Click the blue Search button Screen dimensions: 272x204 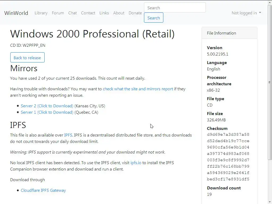tap(154, 18)
